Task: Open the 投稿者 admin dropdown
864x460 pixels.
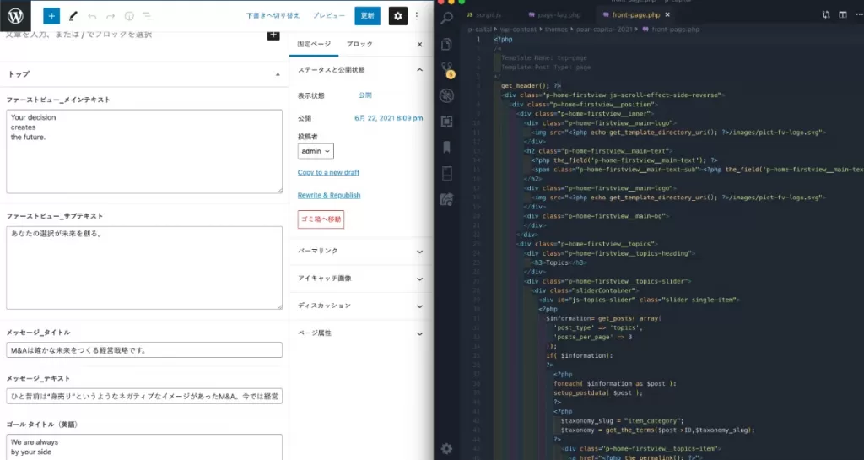Action: click(x=316, y=151)
